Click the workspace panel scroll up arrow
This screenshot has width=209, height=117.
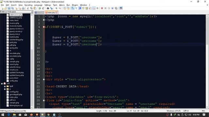(32, 15)
